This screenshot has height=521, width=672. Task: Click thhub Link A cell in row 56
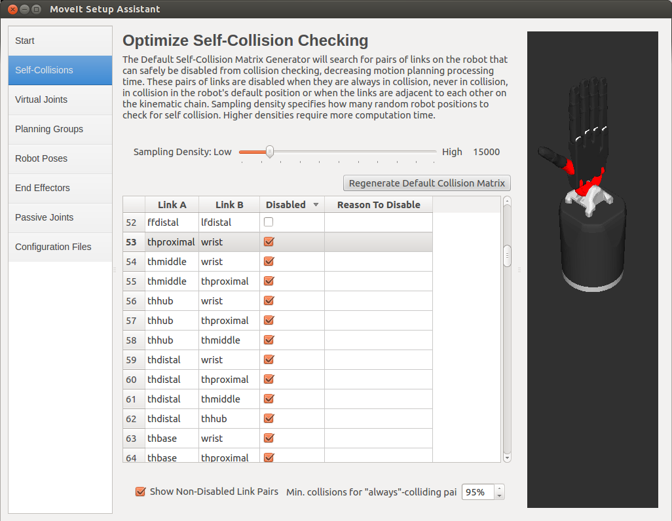pos(172,301)
